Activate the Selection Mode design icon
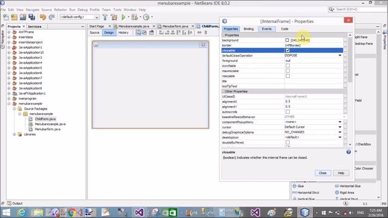This screenshot has height=218, width=388. click(138, 33)
